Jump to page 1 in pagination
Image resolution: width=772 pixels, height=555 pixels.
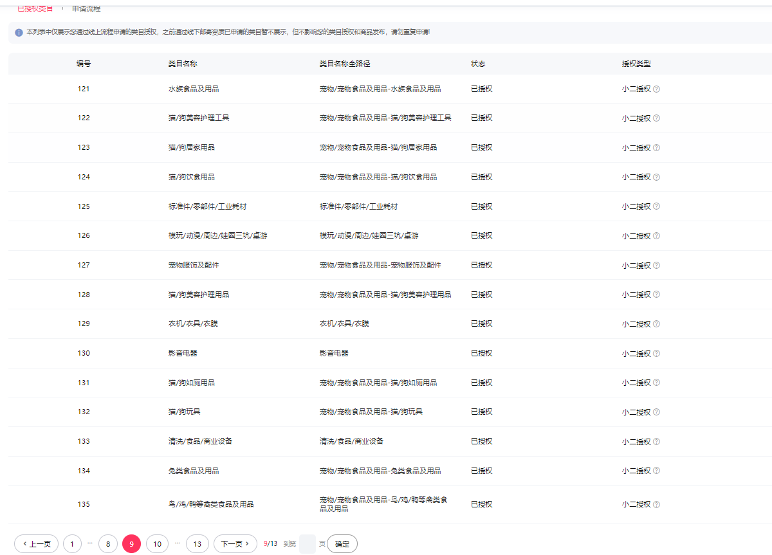click(72, 544)
